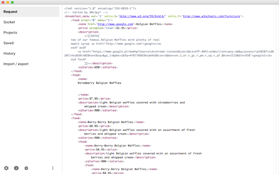Click the comment "Edited by XMLSpy?"

click(x=86, y=13)
